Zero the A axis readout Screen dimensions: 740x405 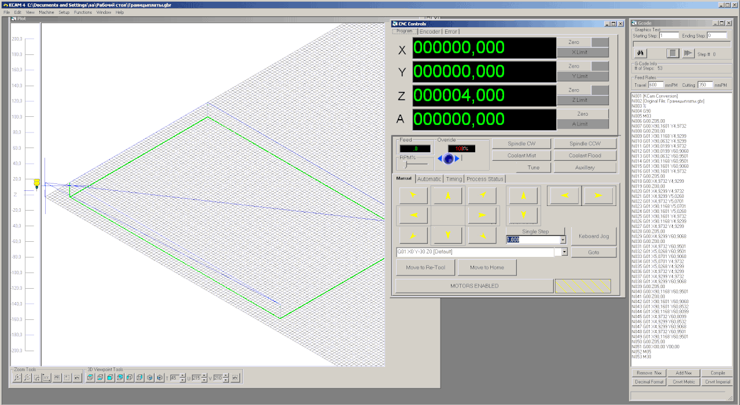click(x=583, y=114)
